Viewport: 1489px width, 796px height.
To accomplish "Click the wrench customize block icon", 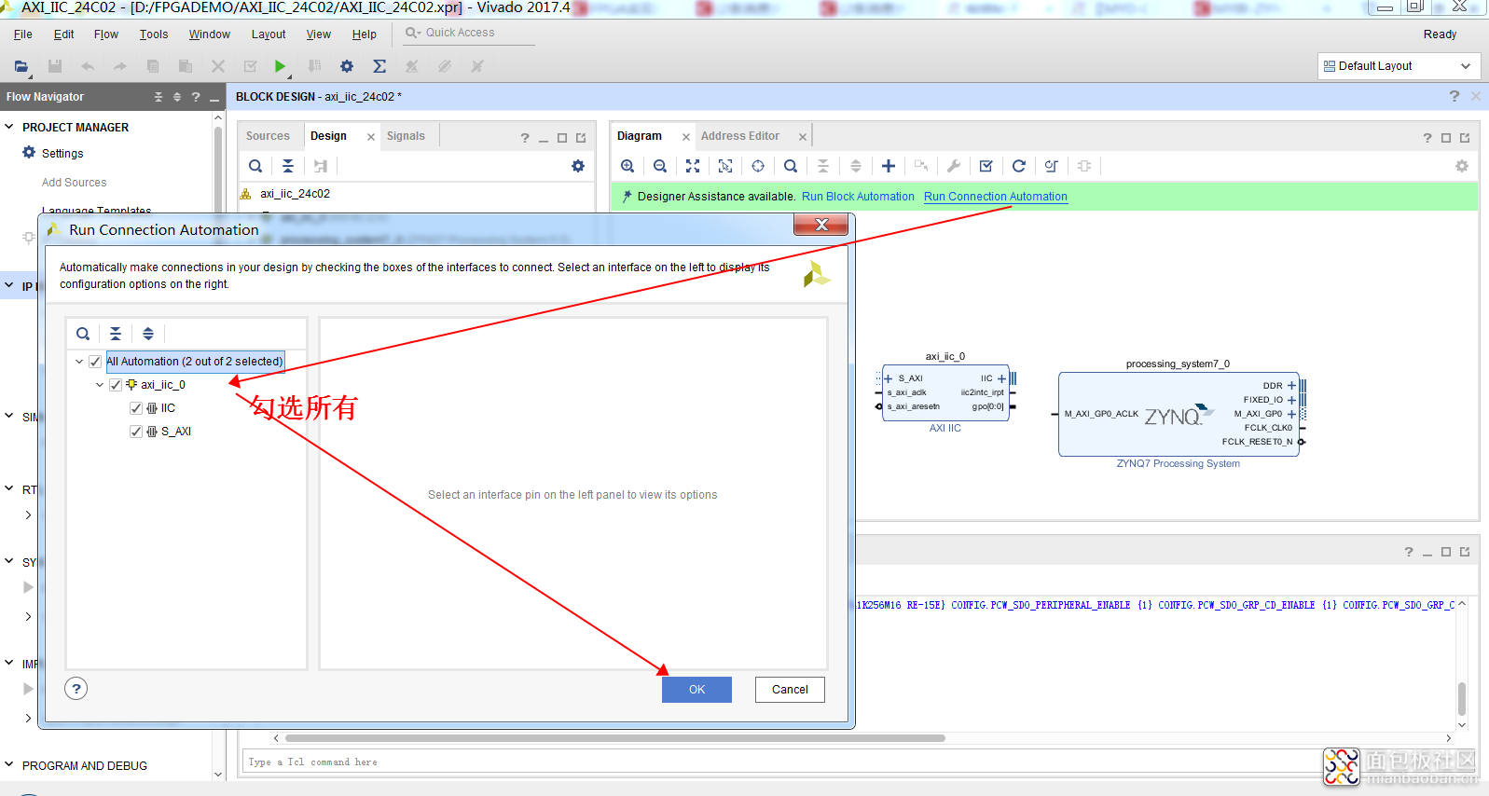I will (x=954, y=166).
